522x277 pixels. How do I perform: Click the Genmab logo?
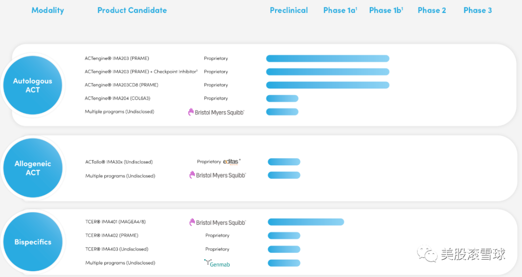[x=217, y=263]
